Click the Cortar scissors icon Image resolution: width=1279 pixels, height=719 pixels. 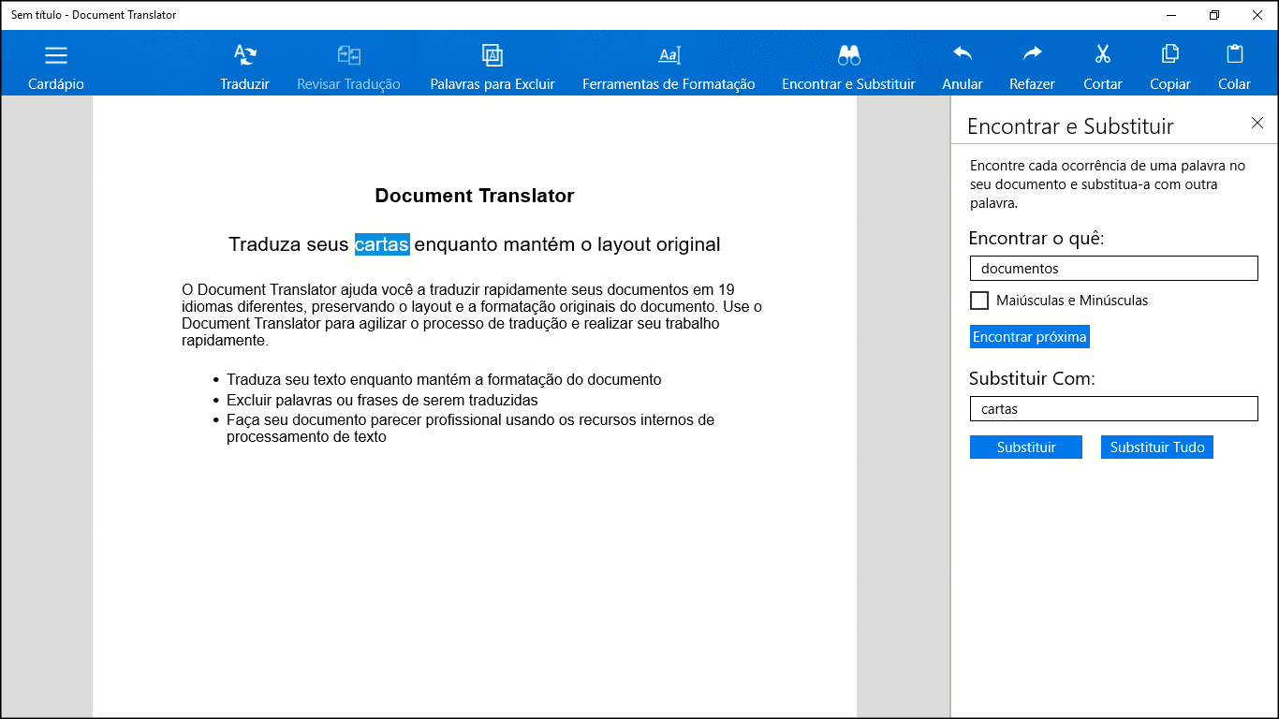coord(1102,54)
